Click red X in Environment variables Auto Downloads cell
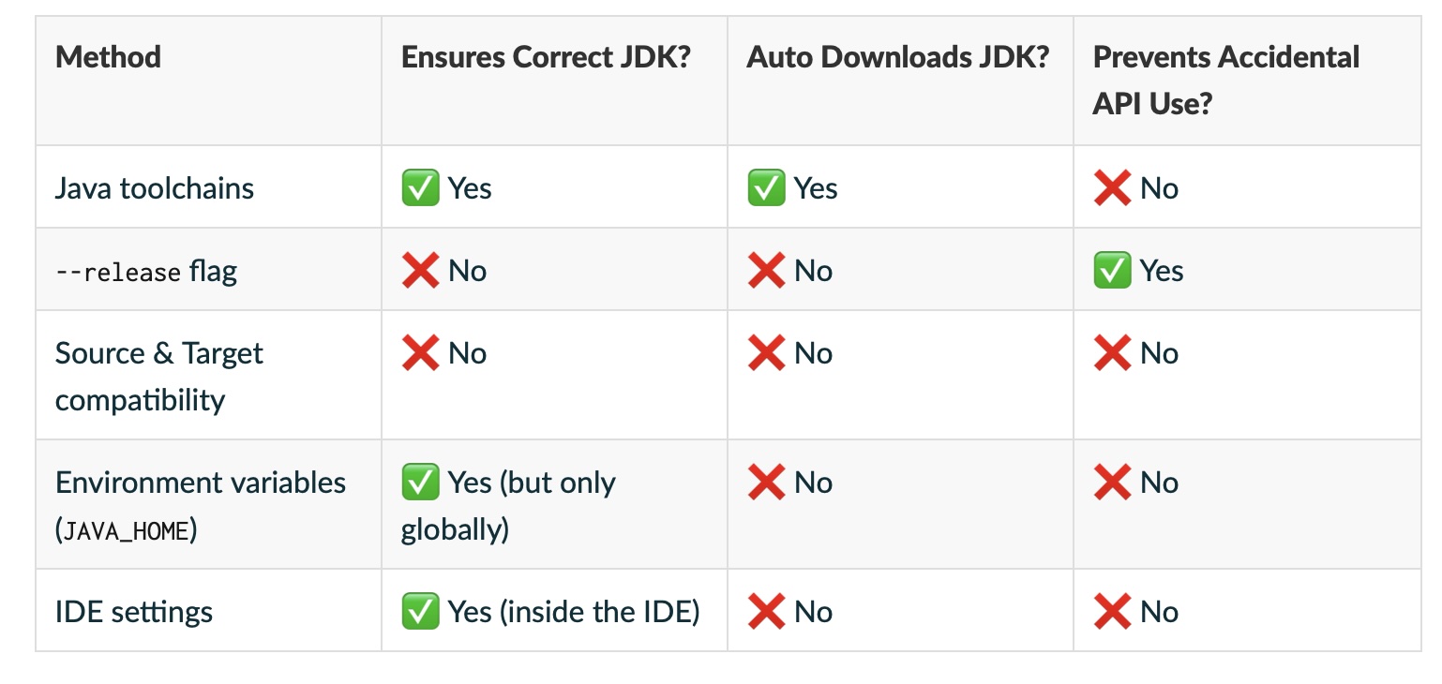 tap(765, 483)
